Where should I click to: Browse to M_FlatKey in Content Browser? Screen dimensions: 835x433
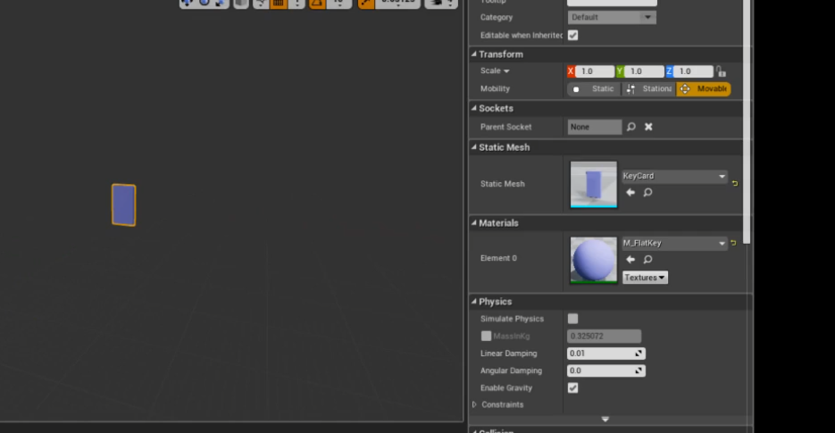click(x=647, y=260)
